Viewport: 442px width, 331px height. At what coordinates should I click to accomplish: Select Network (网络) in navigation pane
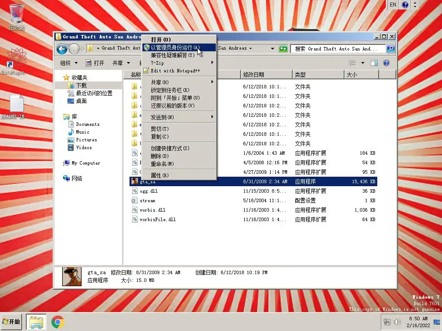(73, 178)
